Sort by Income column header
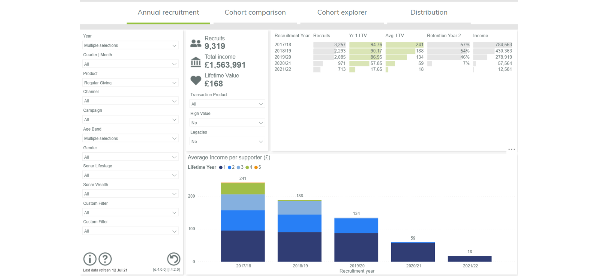 (481, 35)
